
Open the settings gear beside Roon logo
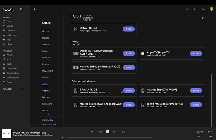click(21, 9)
